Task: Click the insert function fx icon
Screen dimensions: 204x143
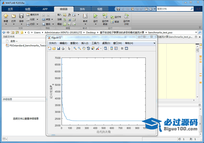Action: [x=69, y=15]
